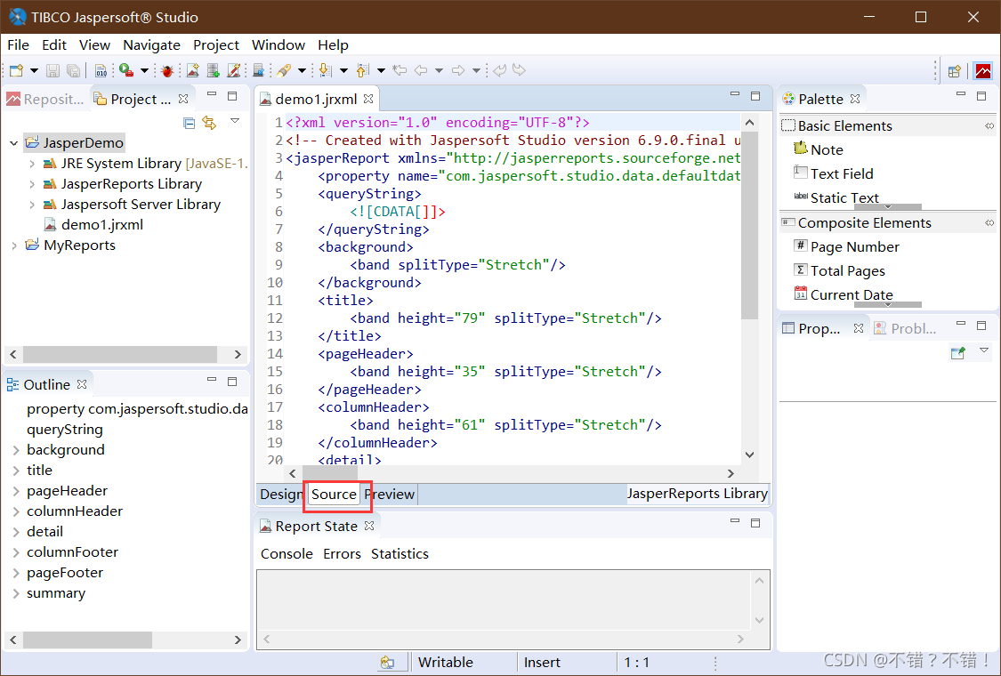The image size is (1001, 676).
Task: Click the Forward navigation arrow icon
Action: point(457,70)
